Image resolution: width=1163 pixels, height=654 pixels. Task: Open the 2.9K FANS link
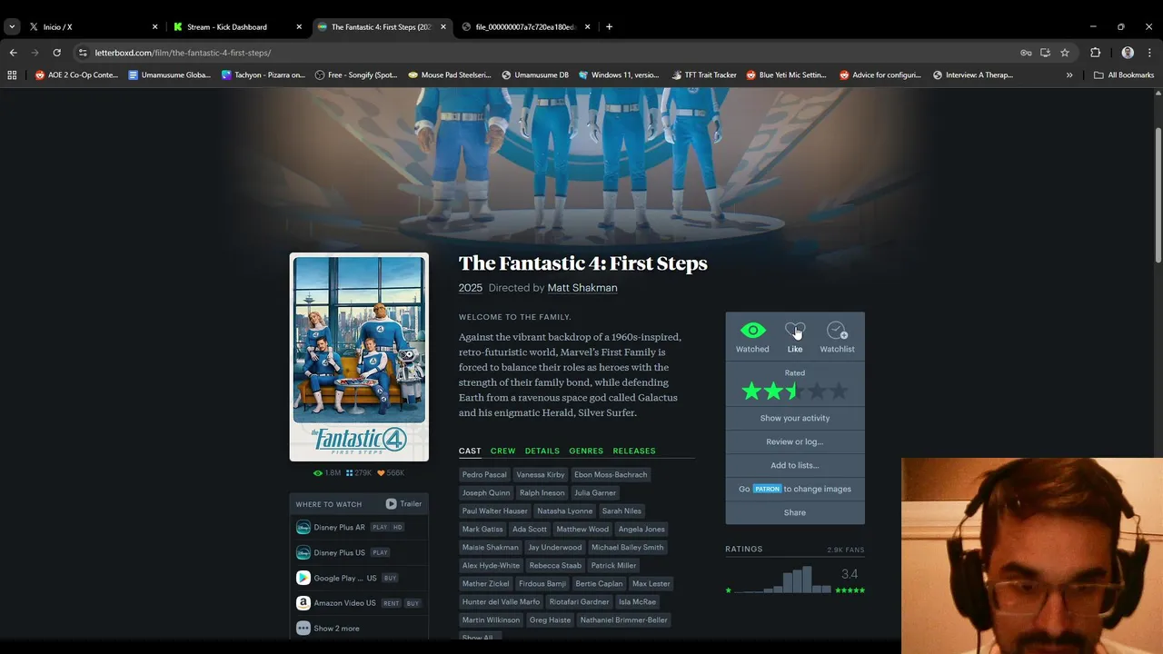845,550
